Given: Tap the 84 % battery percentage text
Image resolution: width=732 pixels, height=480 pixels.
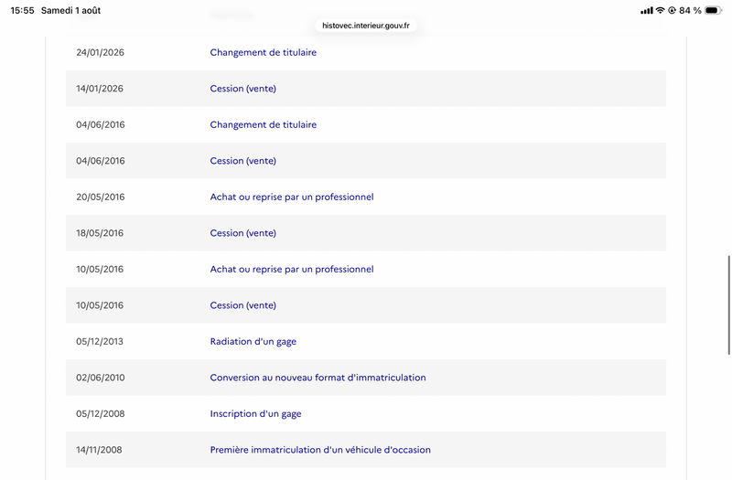Looking at the screenshot, I should (690, 10).
